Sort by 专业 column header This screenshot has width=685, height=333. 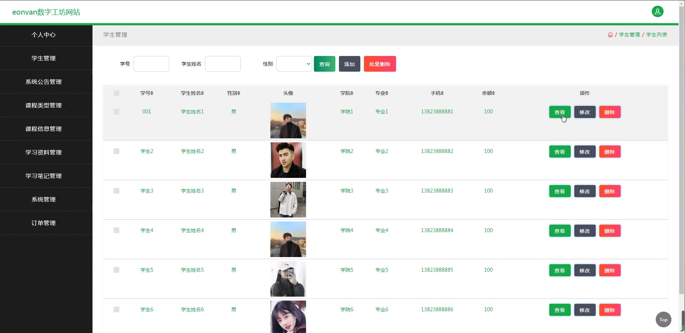click(x=382, y=93)
